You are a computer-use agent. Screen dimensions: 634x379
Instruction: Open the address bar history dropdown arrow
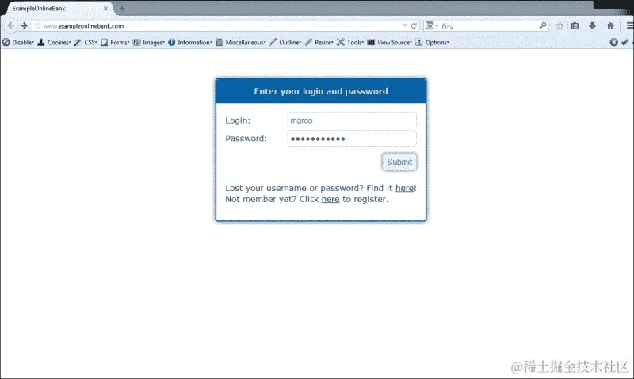click(x=405, y=25)
